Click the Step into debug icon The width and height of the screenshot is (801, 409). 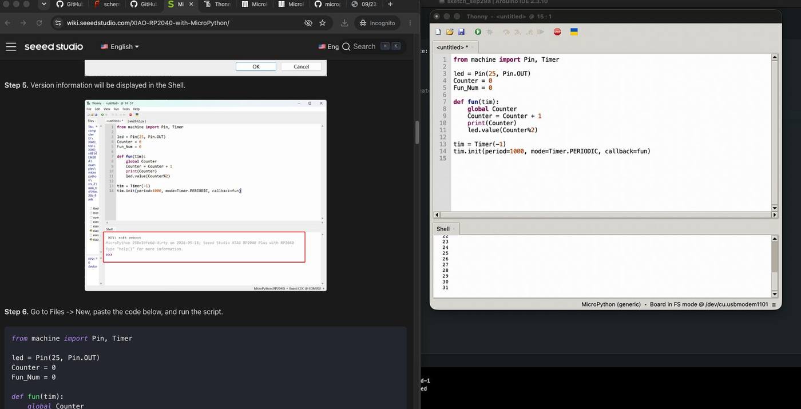(517, 32)
